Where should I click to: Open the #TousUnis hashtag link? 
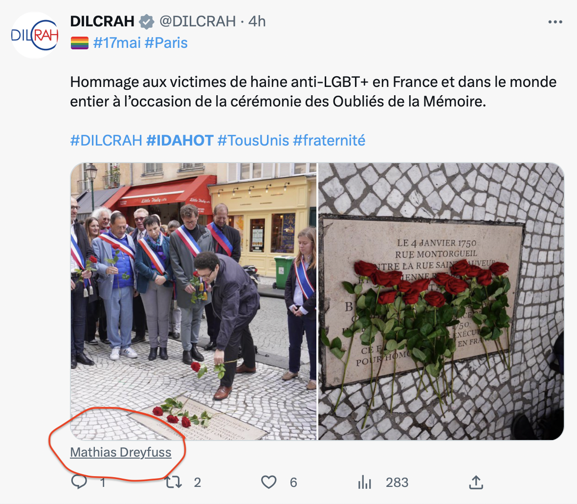[x=253, y=141]
